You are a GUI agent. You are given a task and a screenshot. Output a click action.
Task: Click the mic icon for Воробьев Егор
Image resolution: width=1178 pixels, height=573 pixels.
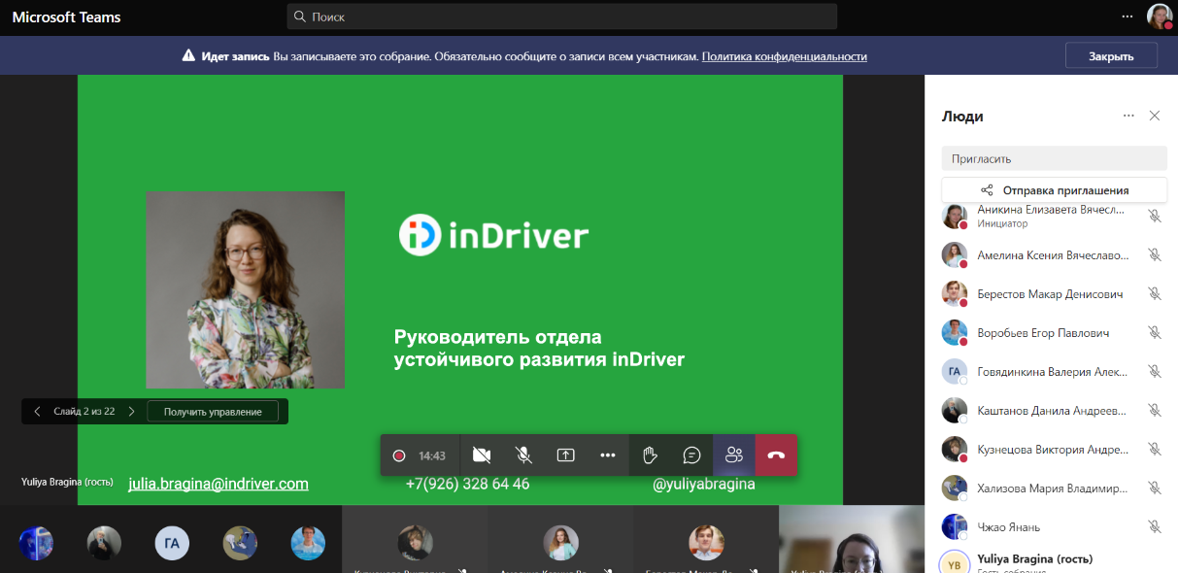(x=1155, y=332)
